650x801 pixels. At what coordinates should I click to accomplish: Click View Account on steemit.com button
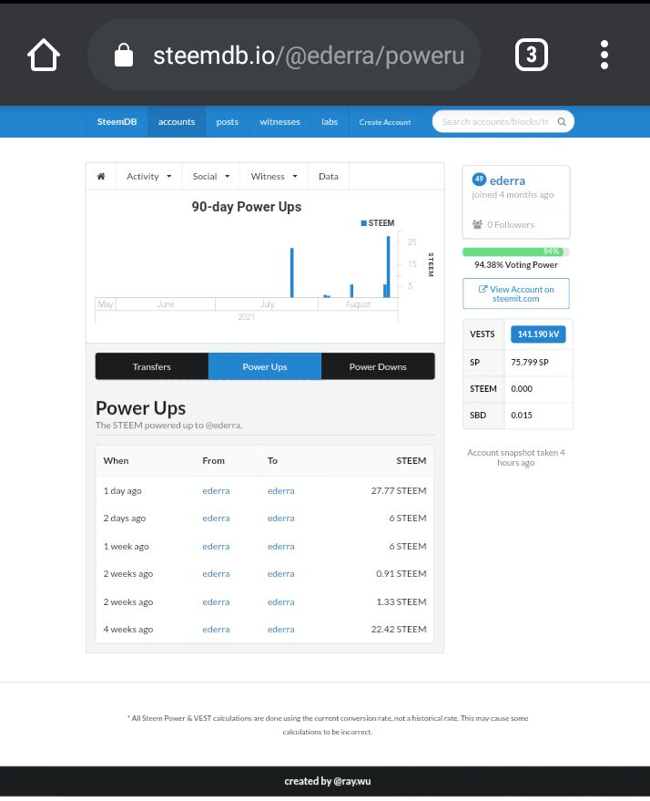click(516, 293)
